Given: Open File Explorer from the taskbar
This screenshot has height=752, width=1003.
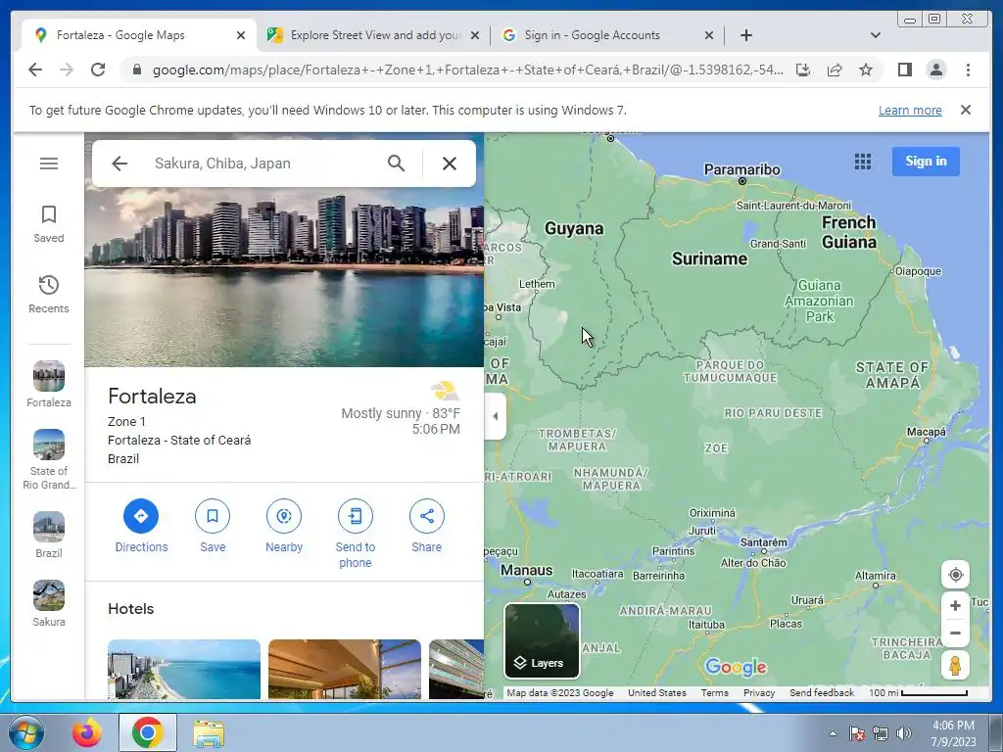Looking at the screenshot, I should [x=209, y=732].
